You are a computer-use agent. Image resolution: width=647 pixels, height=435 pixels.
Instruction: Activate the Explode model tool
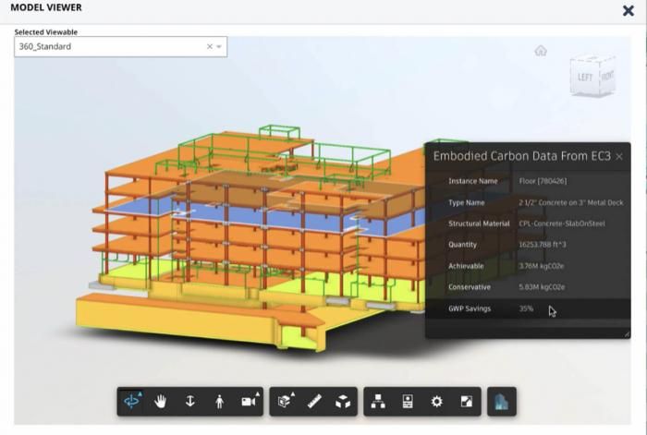343,401
